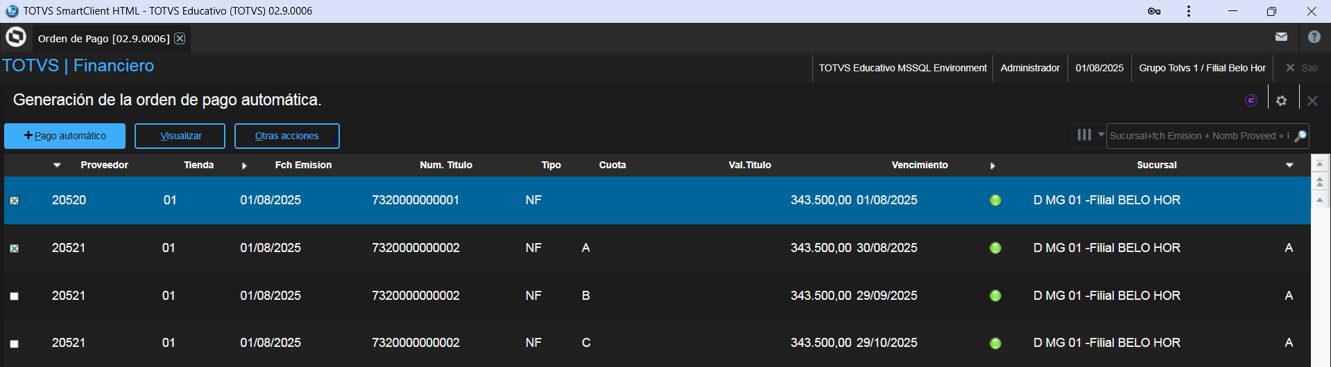Click green status dot for vencimiento 30/08/2025
Screen dimensions: 1331x367
995,248
